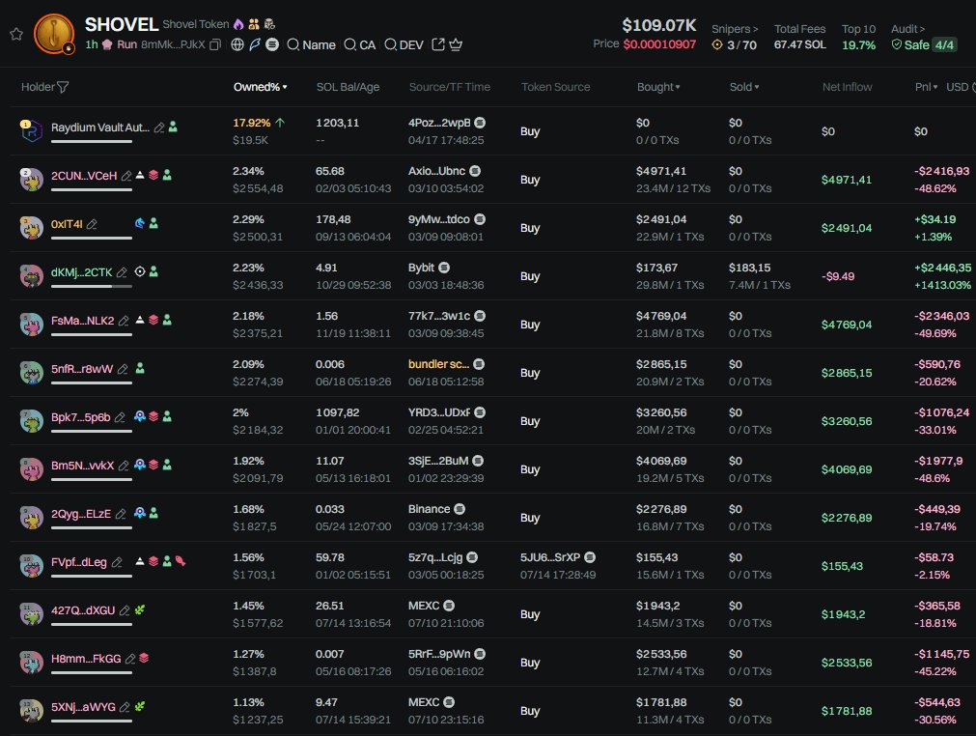Open the feather social link icon
This screenshot has height=736, width=976.
coord(255,44)
